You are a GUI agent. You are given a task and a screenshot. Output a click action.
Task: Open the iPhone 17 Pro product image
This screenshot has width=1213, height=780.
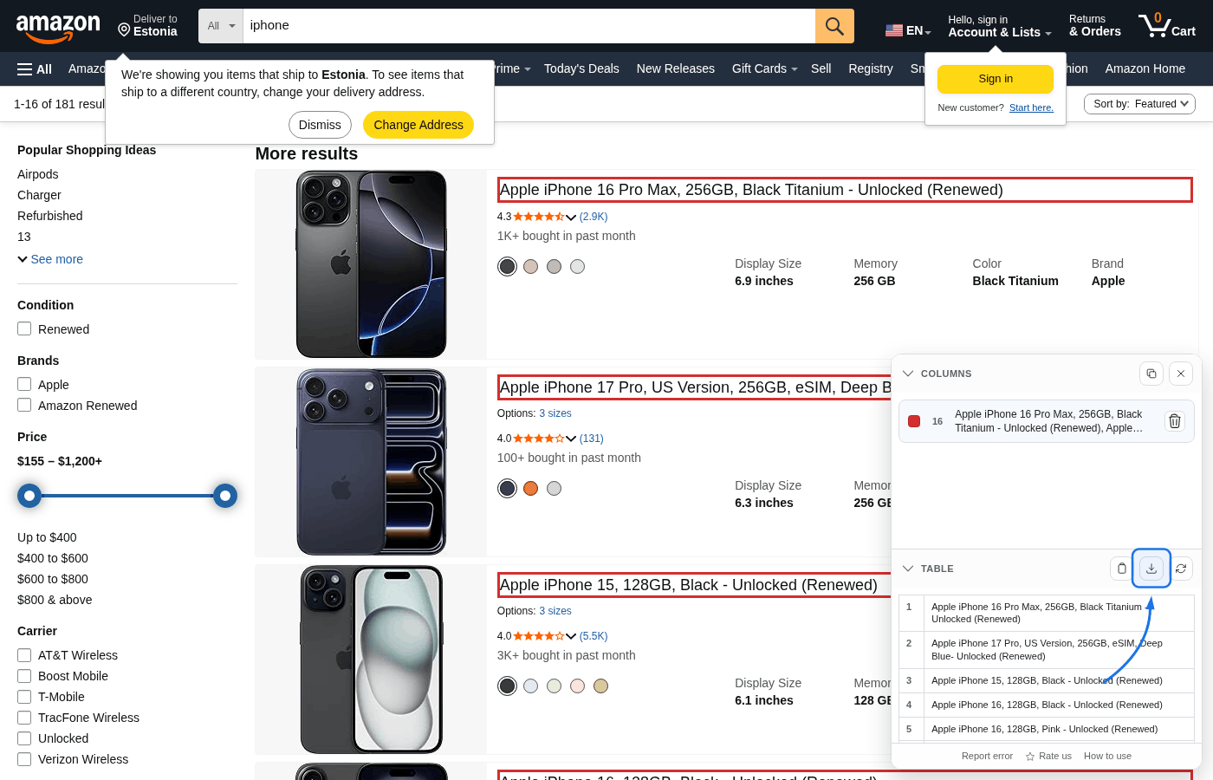pos(371,462)
